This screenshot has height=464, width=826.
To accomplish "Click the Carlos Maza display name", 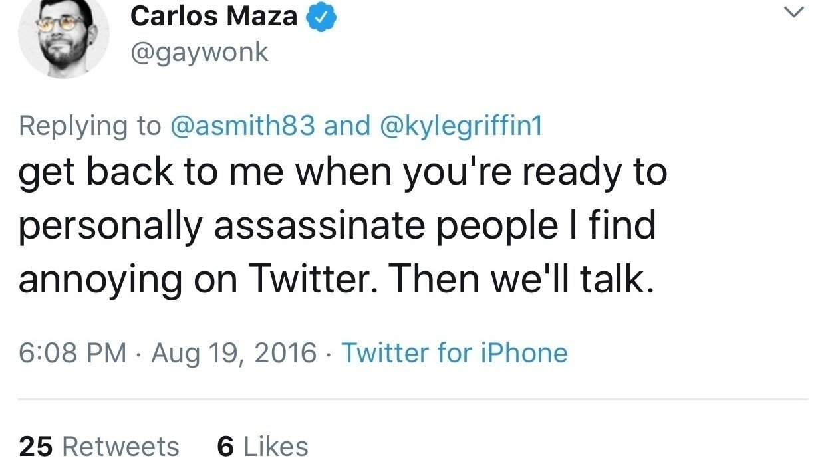I will (213, 16).
